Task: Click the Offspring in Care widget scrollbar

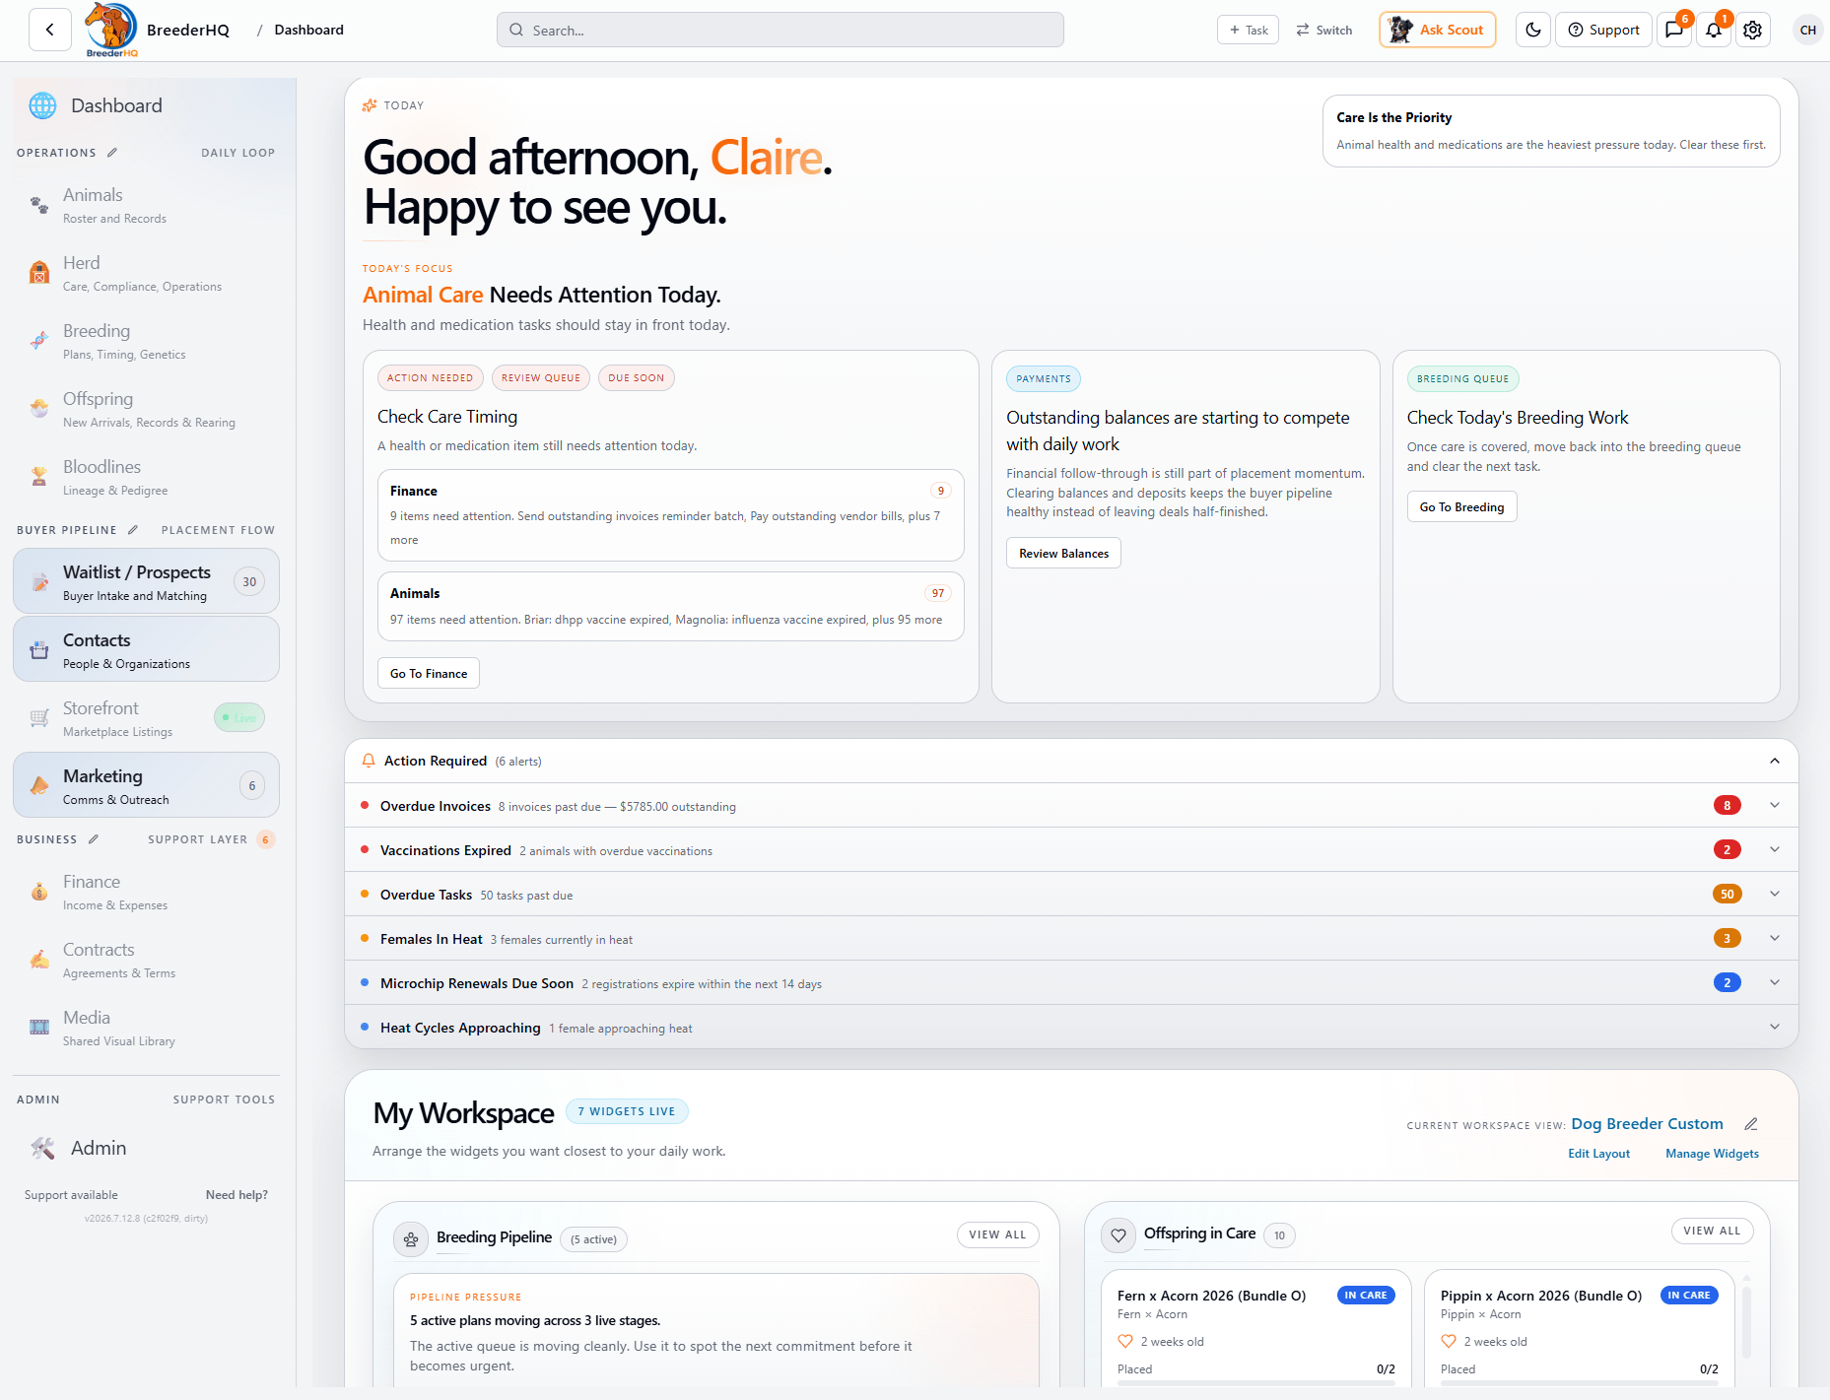Action: point(1747,1320)
